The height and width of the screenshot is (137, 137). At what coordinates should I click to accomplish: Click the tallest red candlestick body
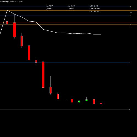pos(43,75)
